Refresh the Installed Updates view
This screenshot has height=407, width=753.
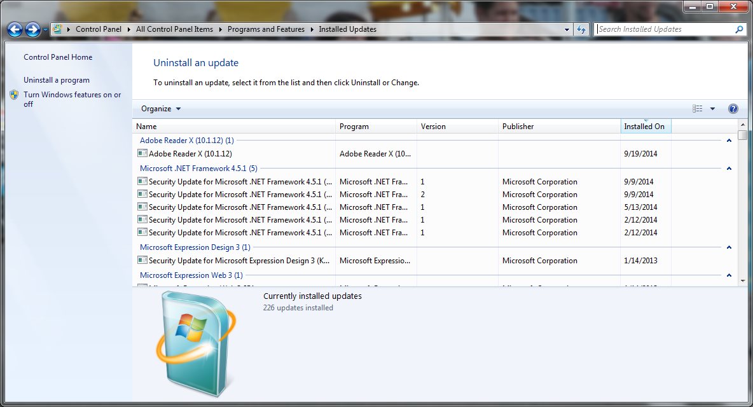coord(581,29)
